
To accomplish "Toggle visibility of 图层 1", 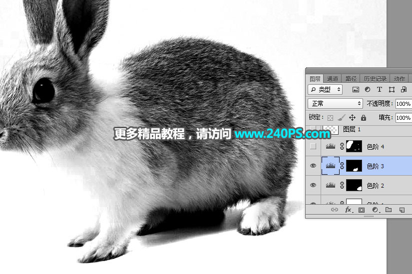I will point(313,128).
